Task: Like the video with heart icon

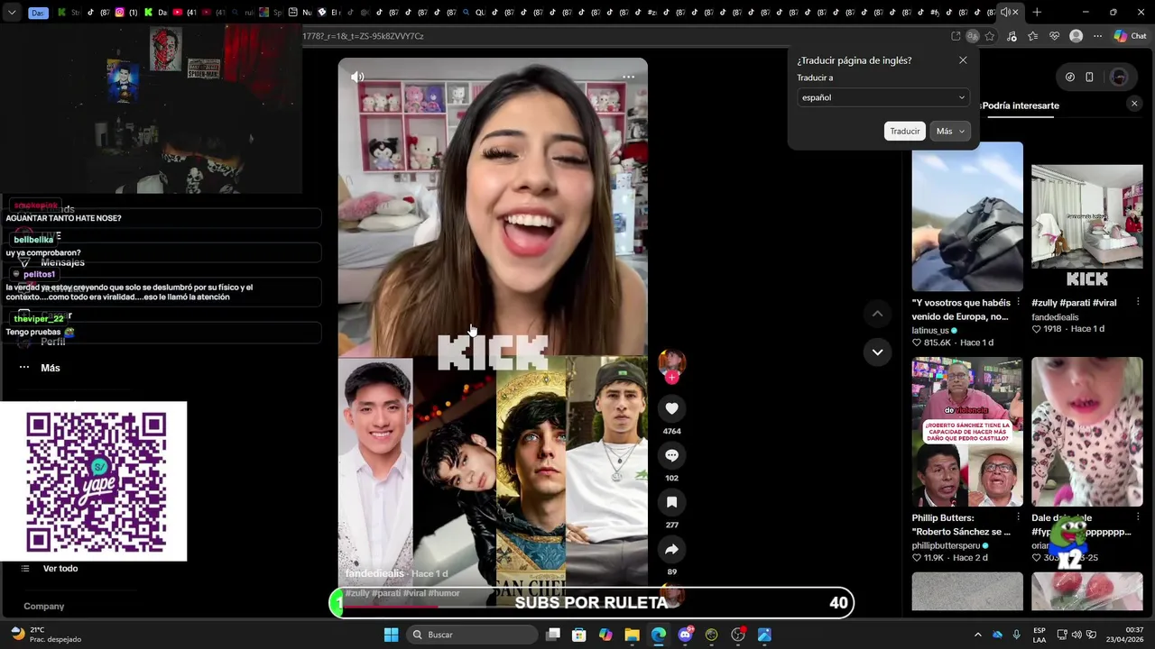Action: (x=671, y=408)
